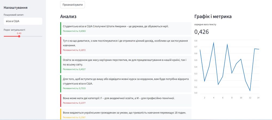Select the result starting with Студентська віза в США
Viewport: 272px width, 120px height.
click(116, 26)
